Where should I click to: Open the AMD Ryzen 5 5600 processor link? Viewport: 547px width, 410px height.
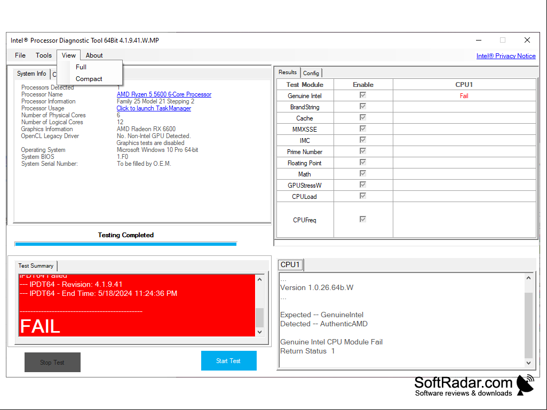pos(164,94)
